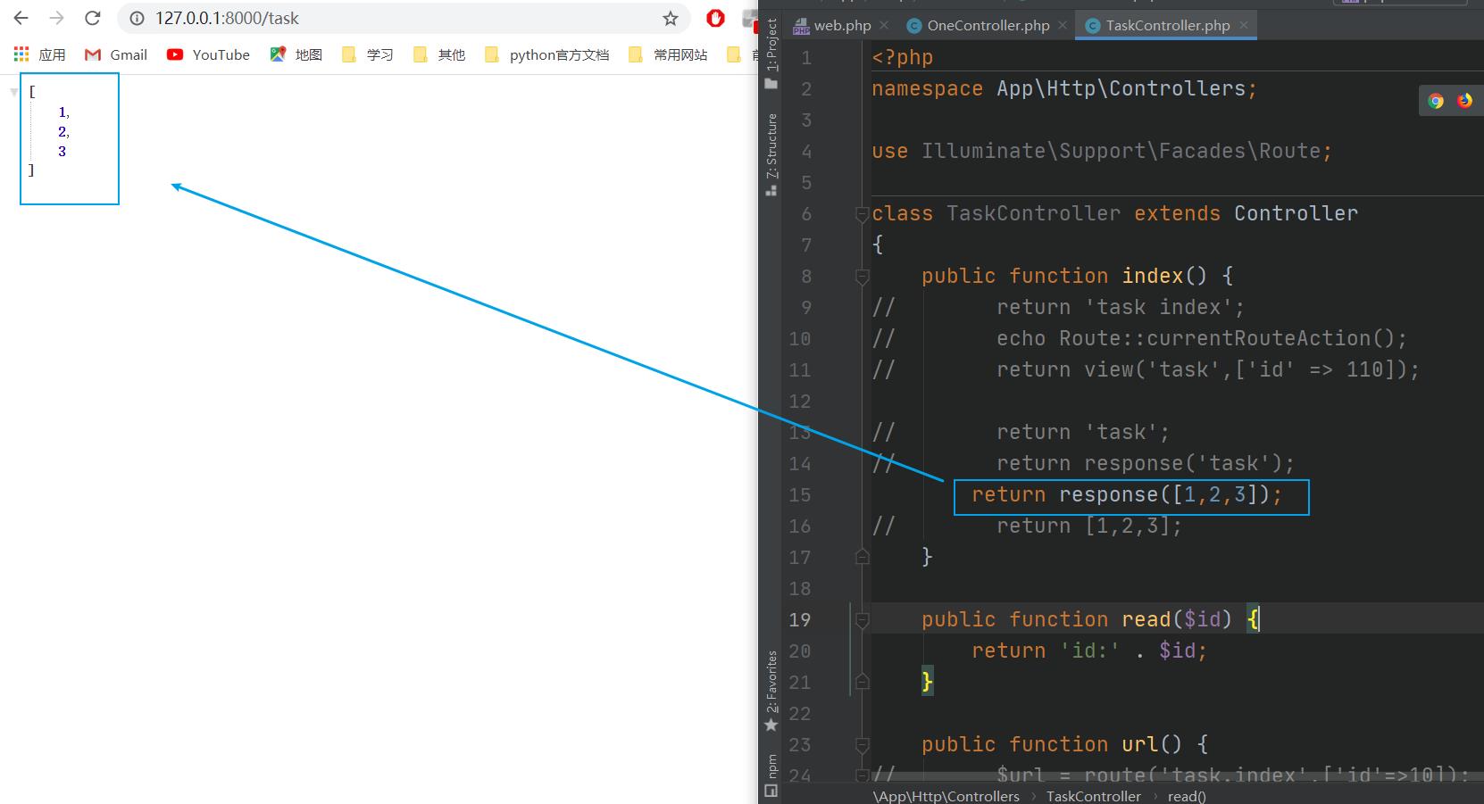Open file in Chrome browser icon
1484x804 pixels.
click(1436, 101)
